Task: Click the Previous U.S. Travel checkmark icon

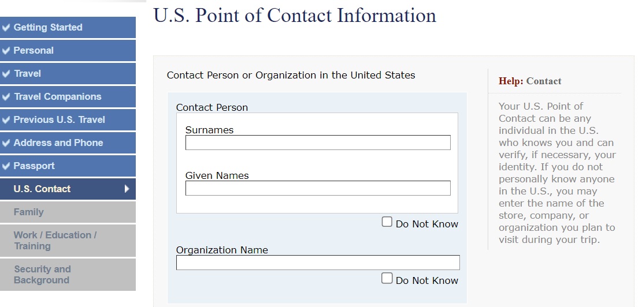Action: click(6, 119)
